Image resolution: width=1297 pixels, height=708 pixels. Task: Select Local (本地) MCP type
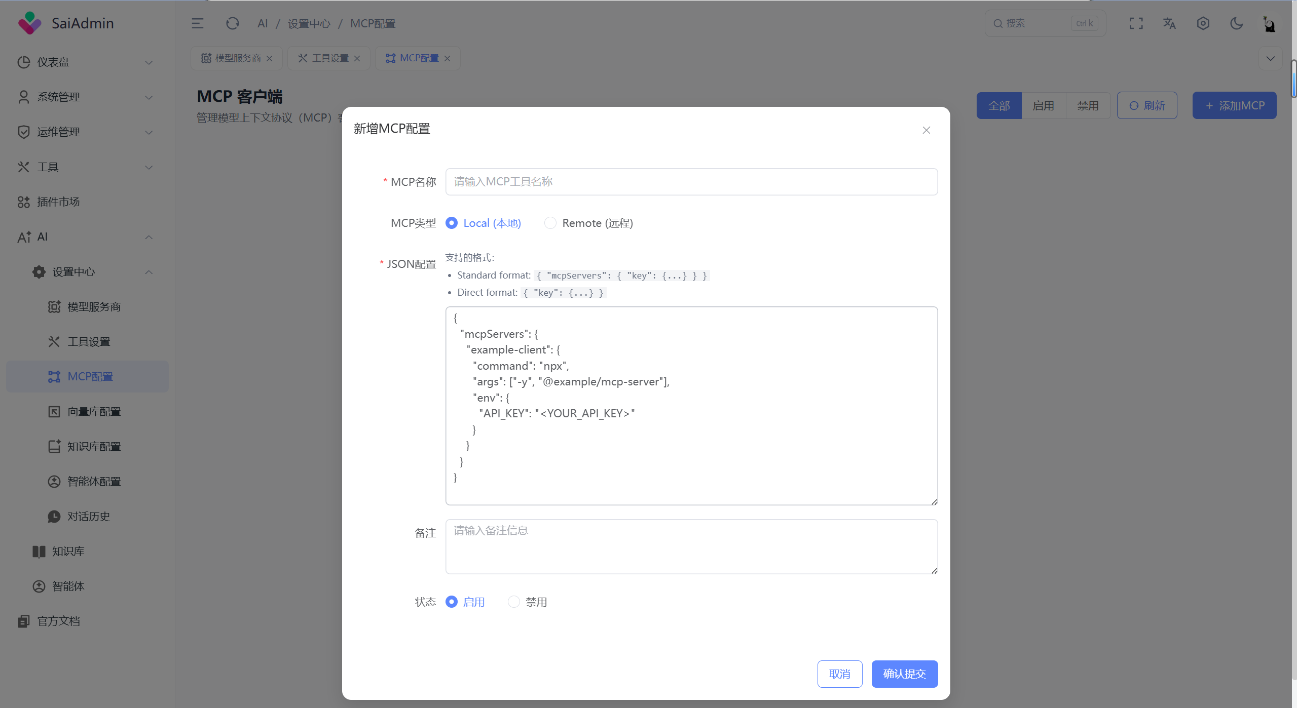point(452,223)
